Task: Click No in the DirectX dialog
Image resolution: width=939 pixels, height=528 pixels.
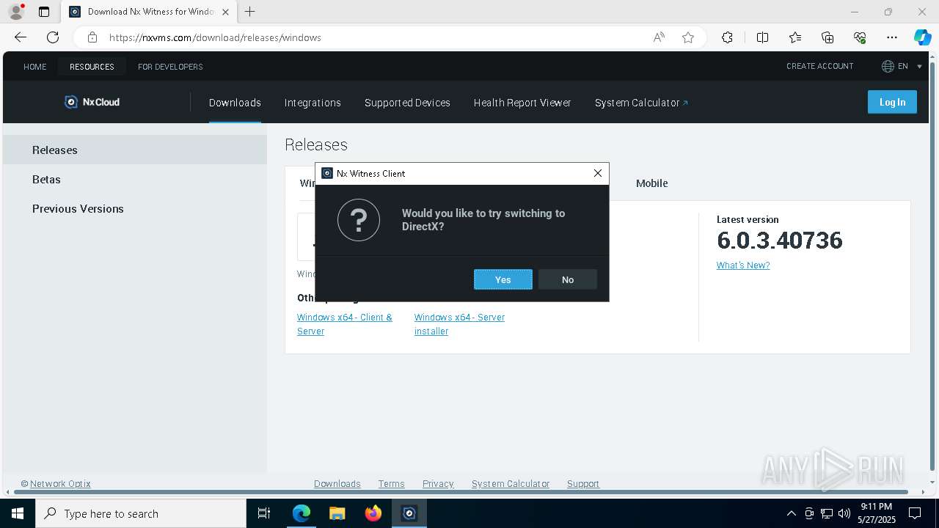Action: [568, 279]
